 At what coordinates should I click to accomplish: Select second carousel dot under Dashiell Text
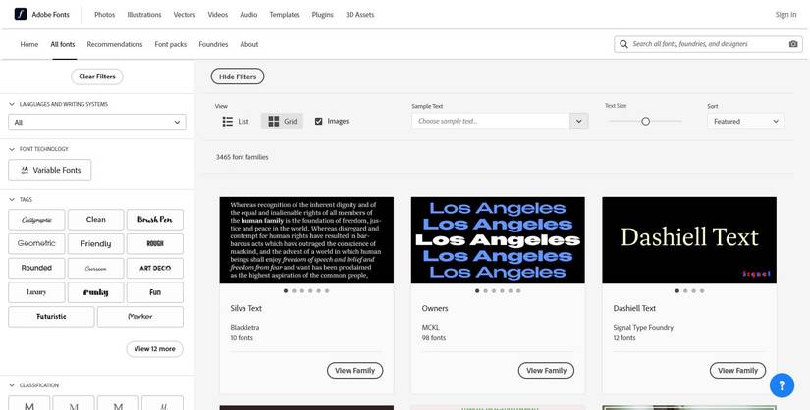point(685,291)
